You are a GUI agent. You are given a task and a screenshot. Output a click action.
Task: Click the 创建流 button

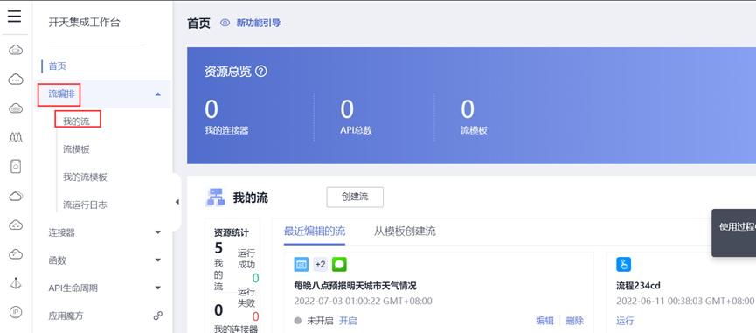(355, 198)
